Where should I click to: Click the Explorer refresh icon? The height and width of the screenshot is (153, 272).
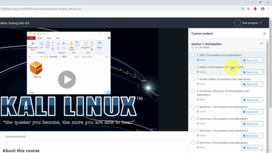[x=77, y=57]
